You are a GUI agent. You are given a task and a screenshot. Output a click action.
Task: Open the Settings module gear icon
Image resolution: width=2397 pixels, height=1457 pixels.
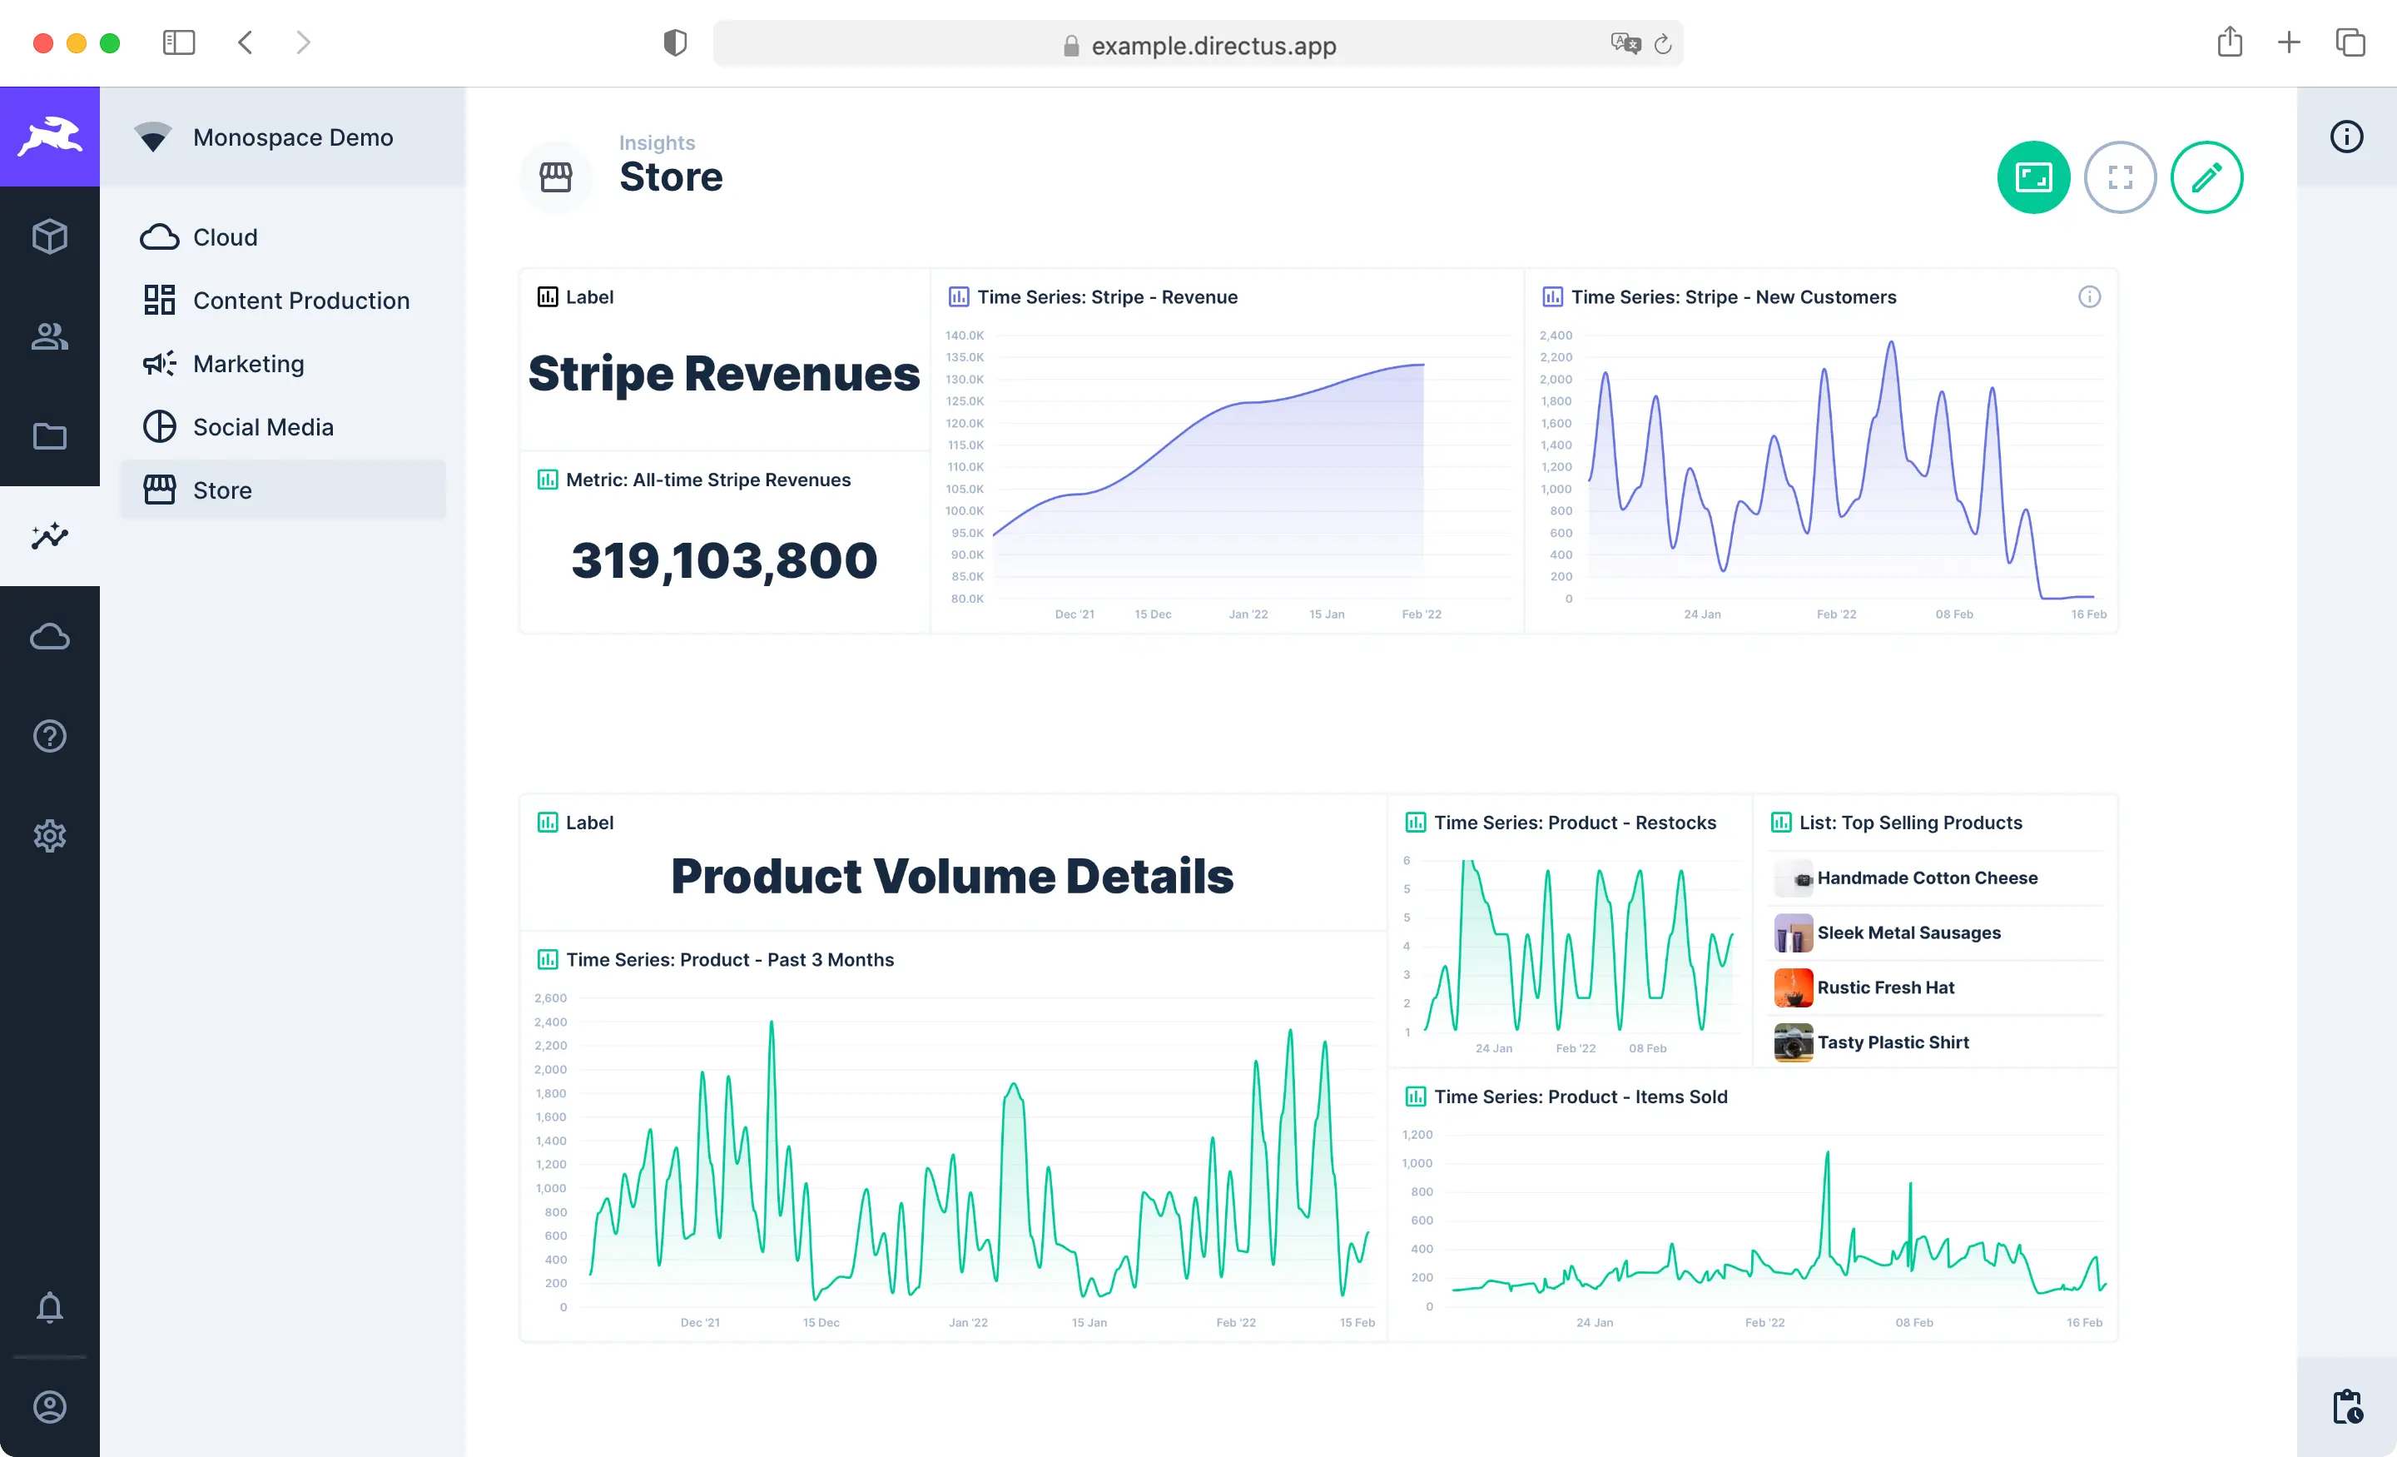coord(50,835)
